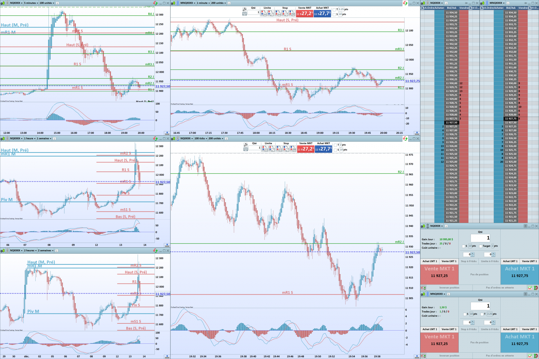Click Achat MKT 1 in NQXXXX order panel
Viewport: 539px width, 359px height.
[520, 275]
